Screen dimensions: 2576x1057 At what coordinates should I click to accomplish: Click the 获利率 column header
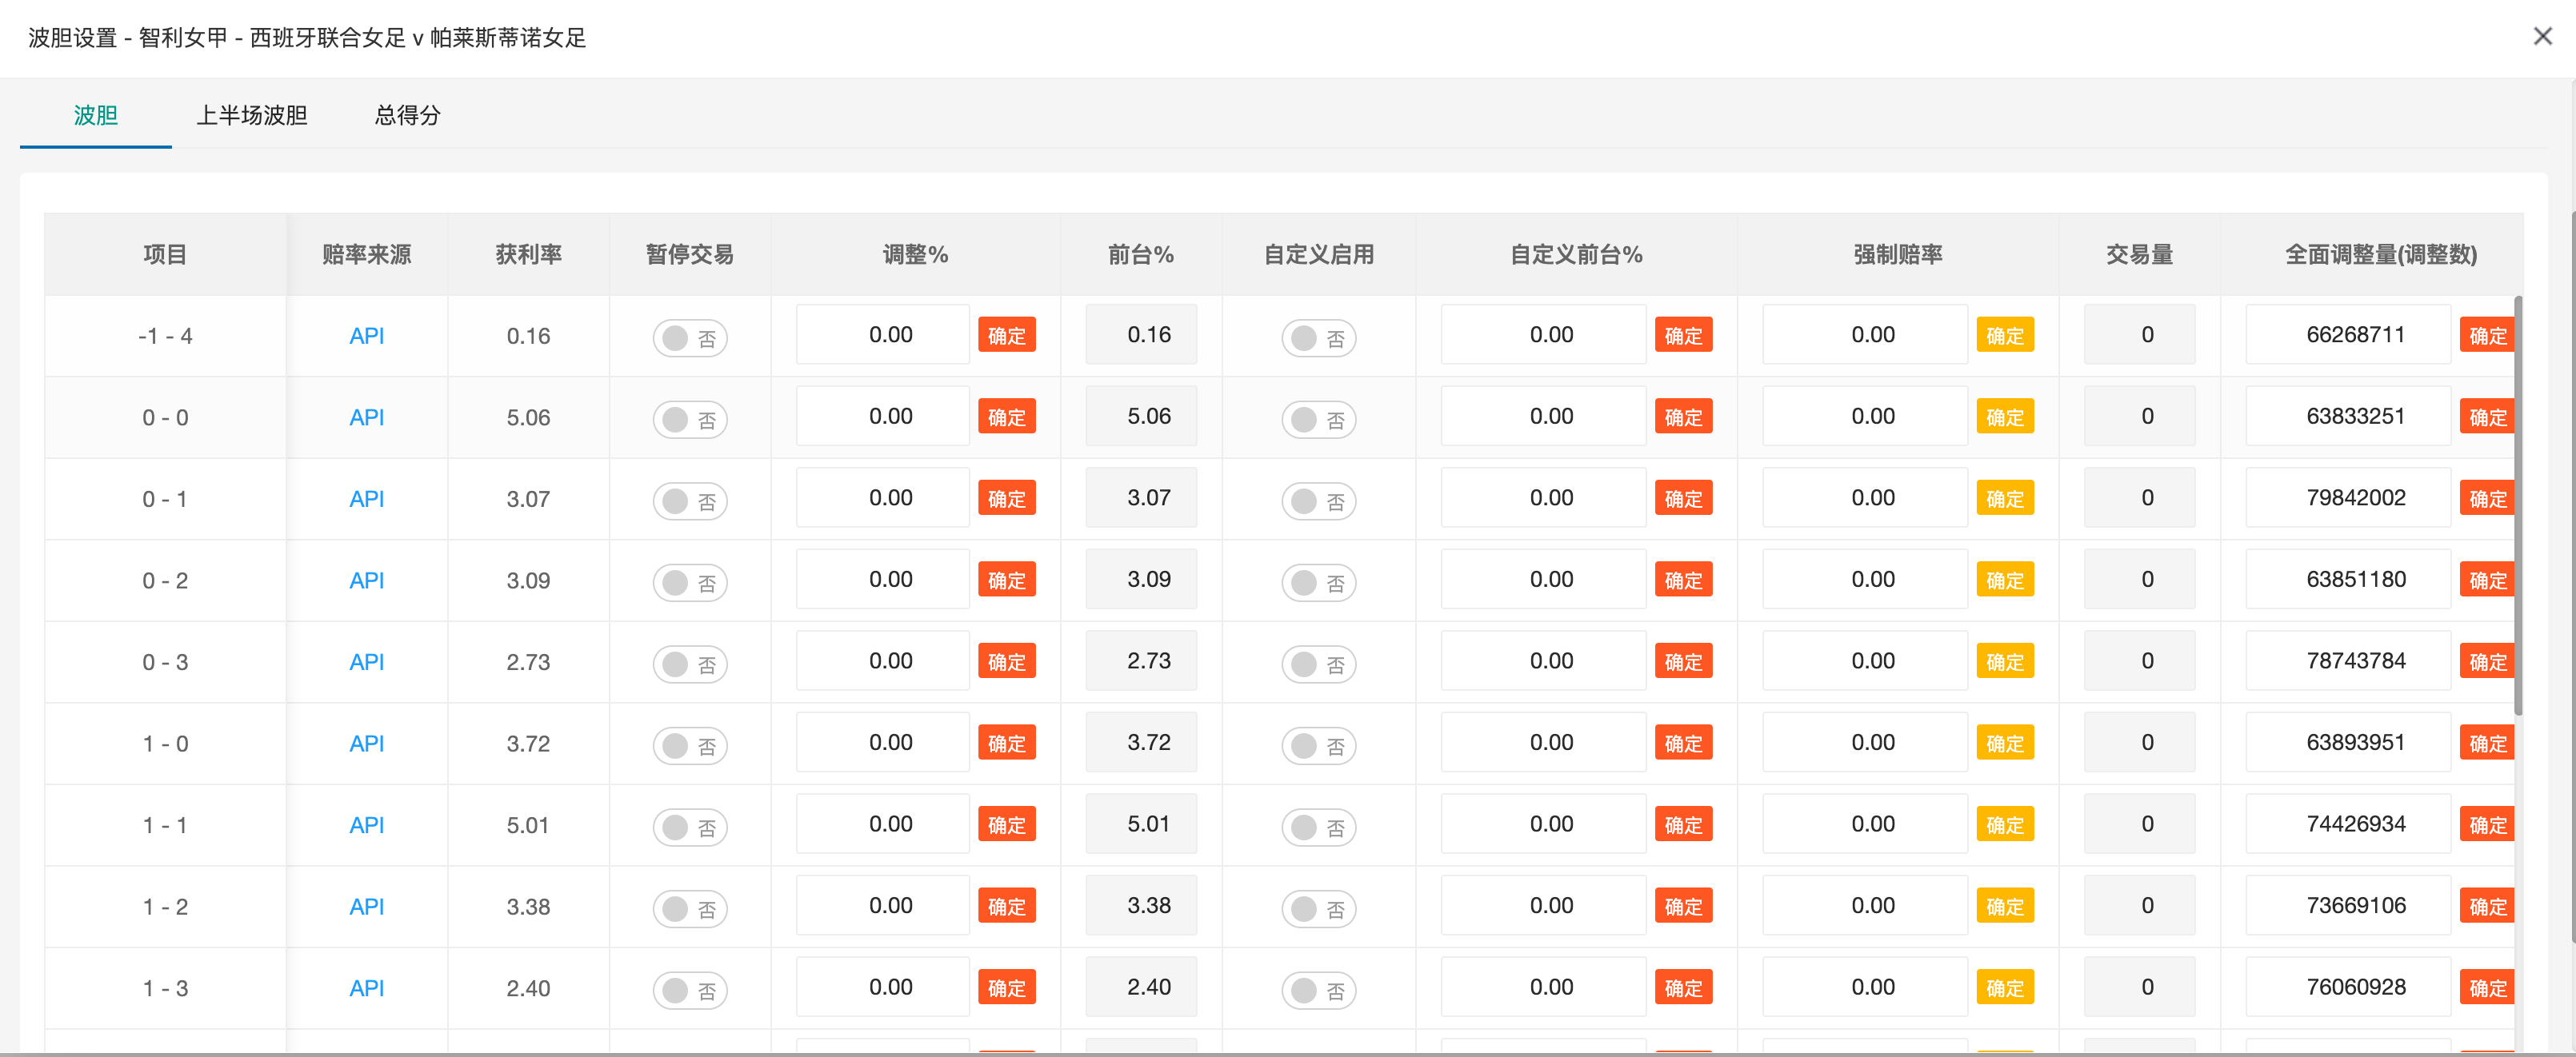528,255
